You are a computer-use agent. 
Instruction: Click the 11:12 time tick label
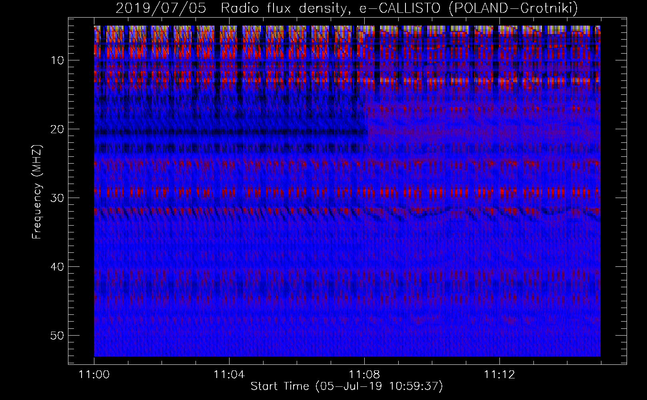tap(499, 375)
